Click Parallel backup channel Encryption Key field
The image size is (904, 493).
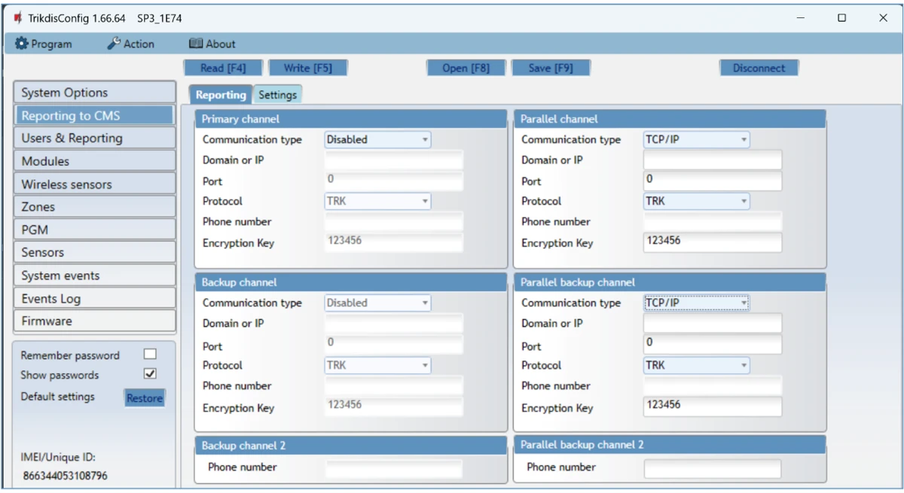[712, 406]
